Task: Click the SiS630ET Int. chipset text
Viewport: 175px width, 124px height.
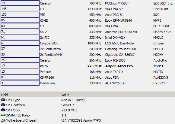Action: pyautogui.click(x=163, y=3)
